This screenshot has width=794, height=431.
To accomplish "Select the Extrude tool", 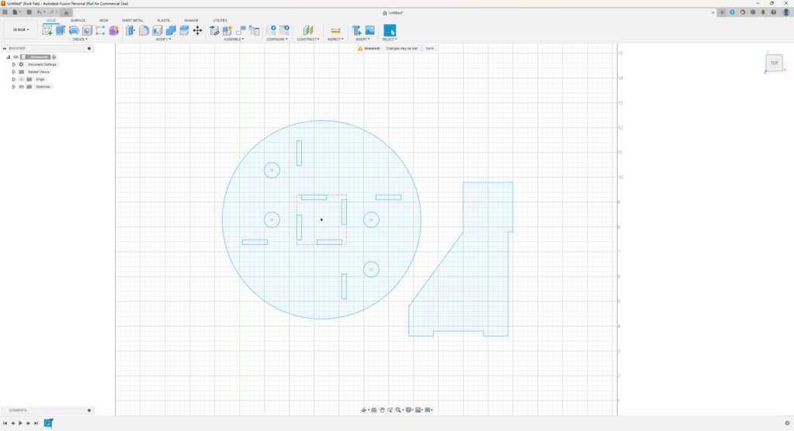I will tap(61, 30).
